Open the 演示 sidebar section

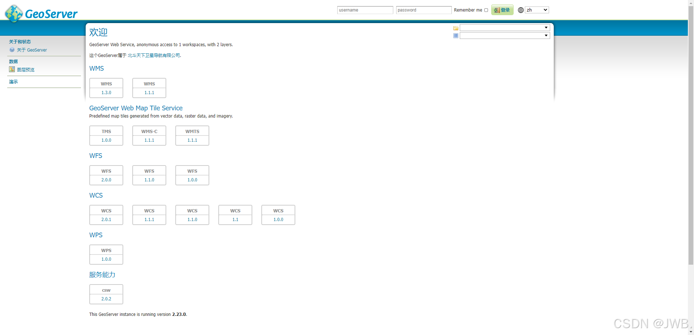coord(13,81)
